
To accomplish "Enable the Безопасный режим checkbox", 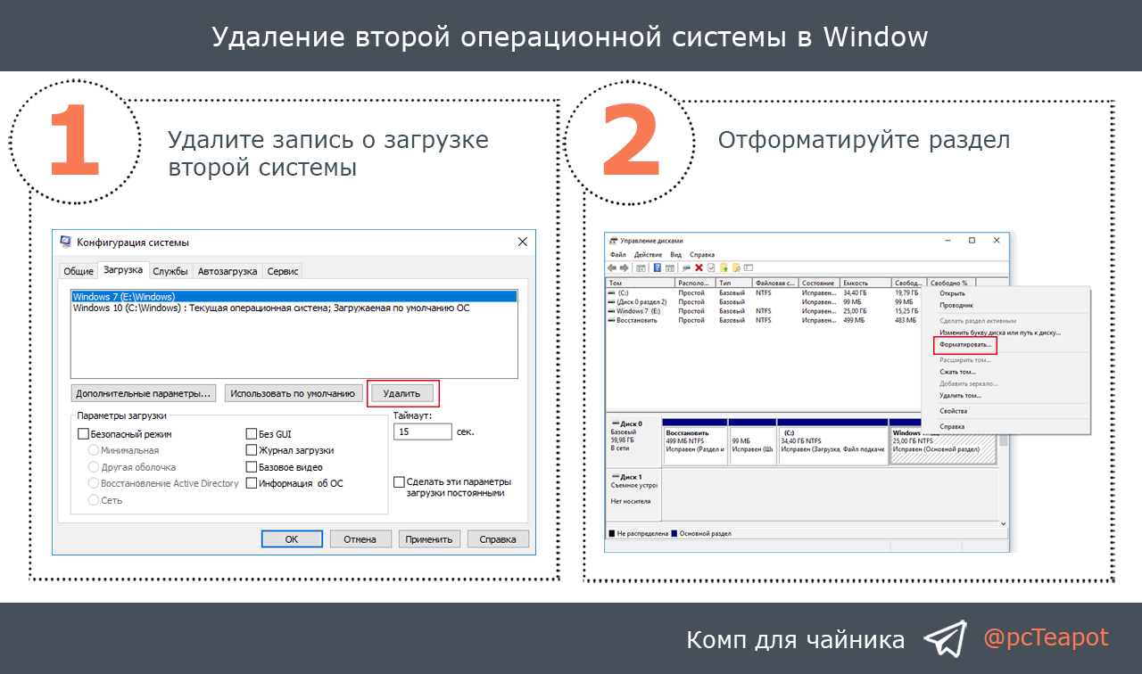I will (83, 434).
